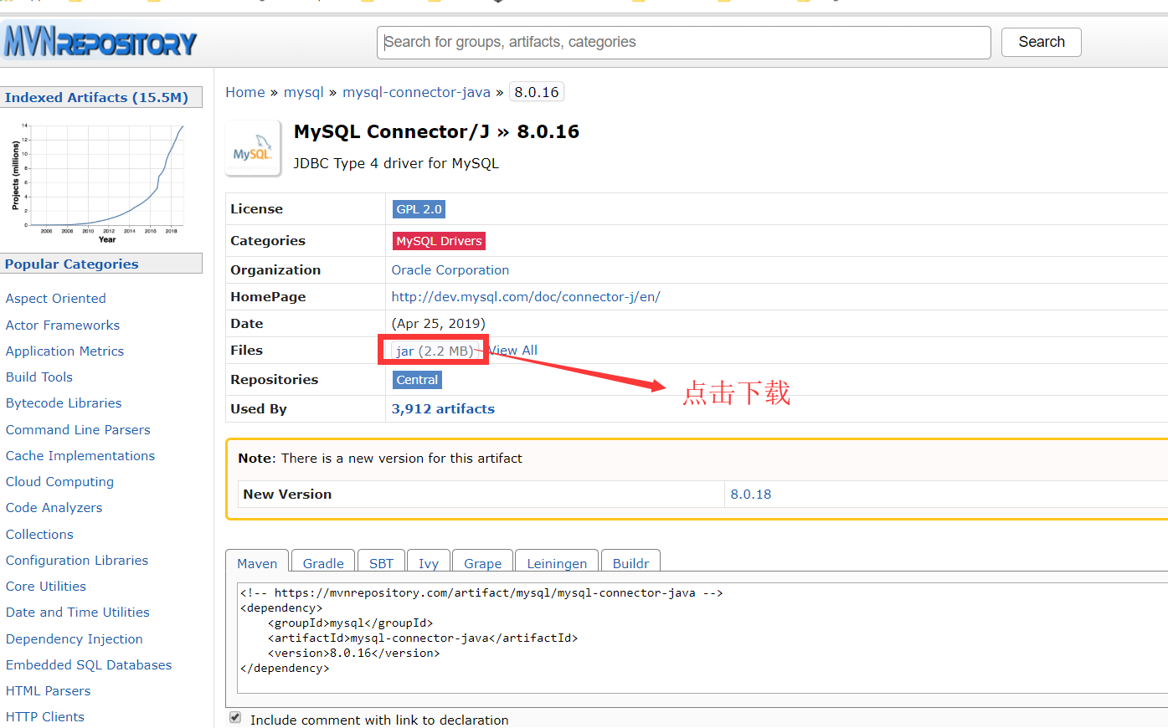The width and height of the screenshot is (1168, 728).
Task: Open Indexed Artifacts (15.5M) heading link
Action: coord(96,97)
